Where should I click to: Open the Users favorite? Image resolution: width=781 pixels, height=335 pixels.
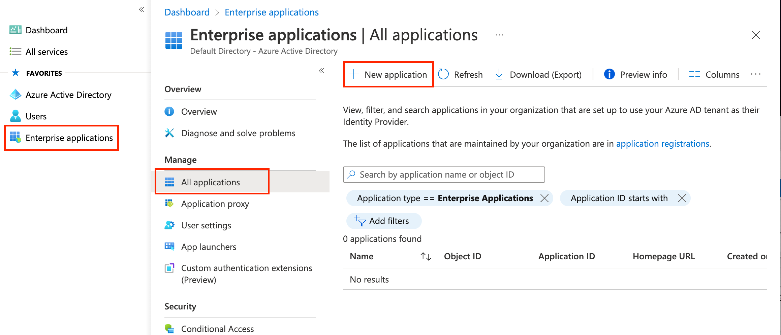click(x=36, y=116)
